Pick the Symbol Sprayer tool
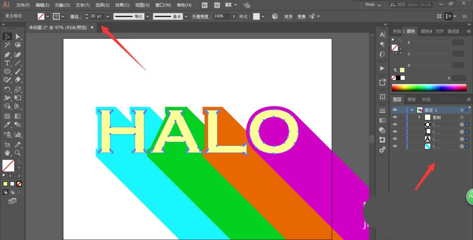The image size is (473, 240). click(7, 135)
